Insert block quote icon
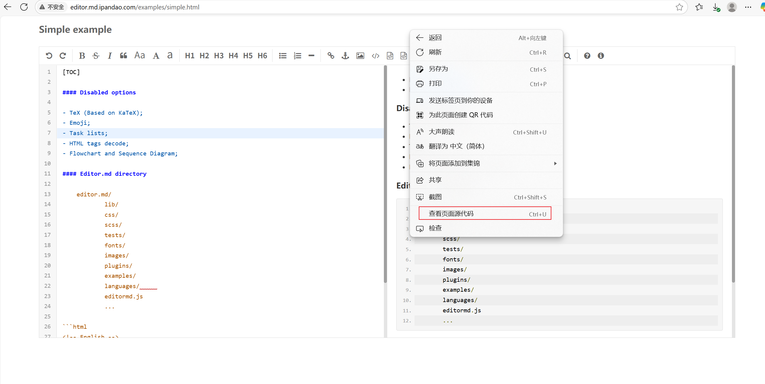765x384 pixels. 124,56
